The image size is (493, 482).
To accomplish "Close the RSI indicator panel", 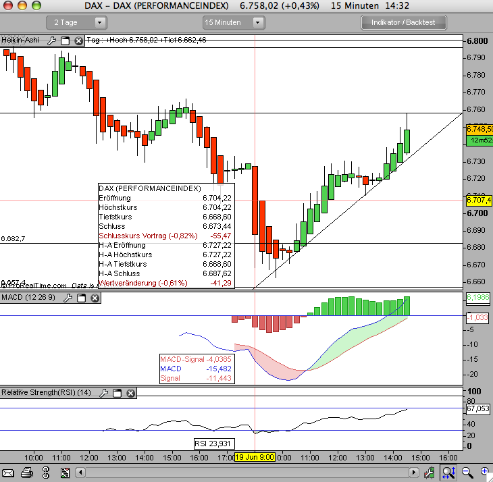I will pos(131,393).
